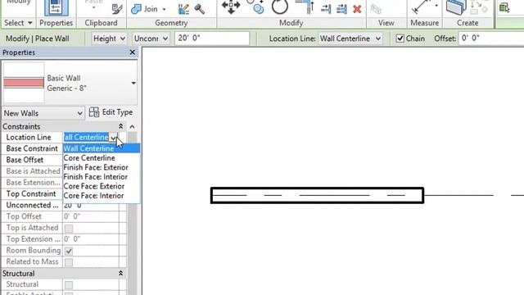Image resolution: width=524 pixels, height=295 pixels.
Task: Click the Top Offset value field
Action: coord(91,216)
